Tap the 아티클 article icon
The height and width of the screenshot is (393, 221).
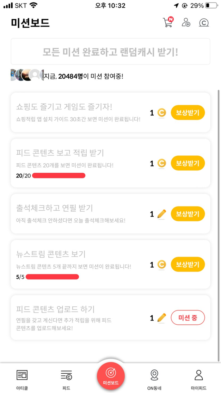pos(22,375)
